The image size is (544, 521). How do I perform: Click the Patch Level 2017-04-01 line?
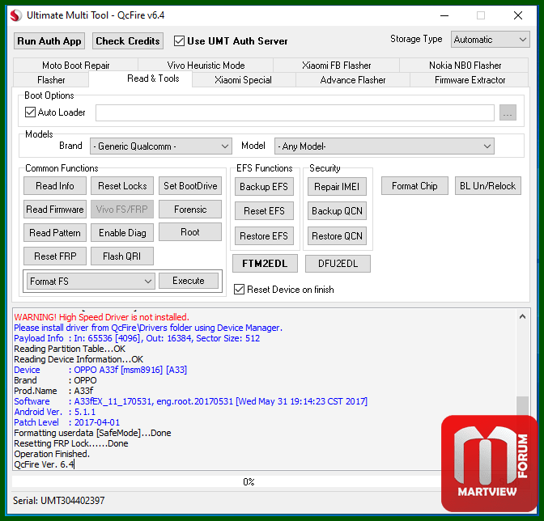coord(66,422)
